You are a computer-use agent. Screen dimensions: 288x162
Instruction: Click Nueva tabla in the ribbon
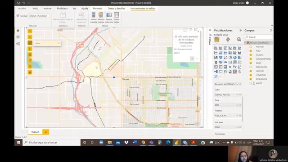[117, 18]
